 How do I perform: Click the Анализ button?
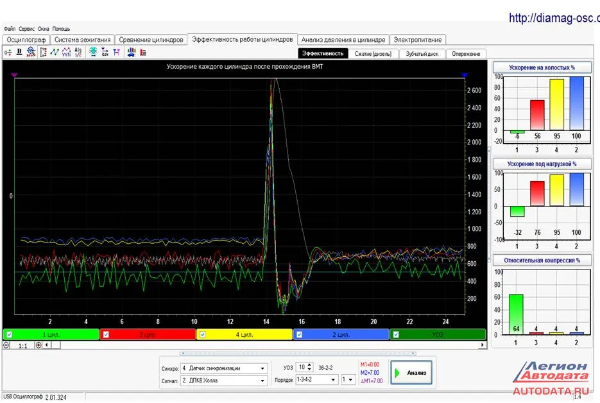[x=411, y=372]
